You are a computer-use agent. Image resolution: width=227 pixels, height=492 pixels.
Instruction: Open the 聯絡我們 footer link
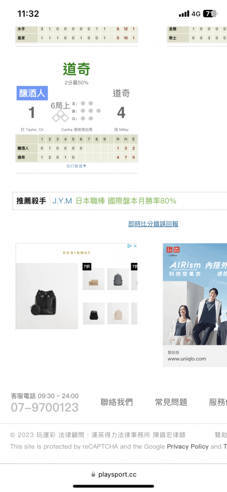[x=116, y=402]
